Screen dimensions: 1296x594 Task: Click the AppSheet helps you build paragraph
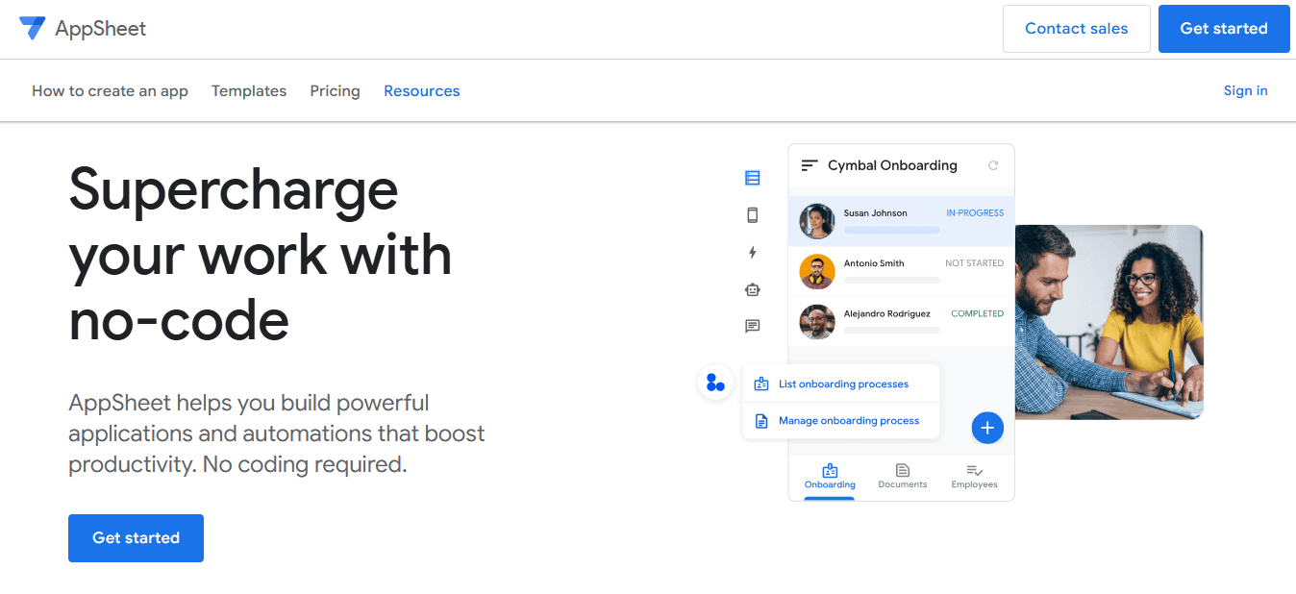pos(277,433)
